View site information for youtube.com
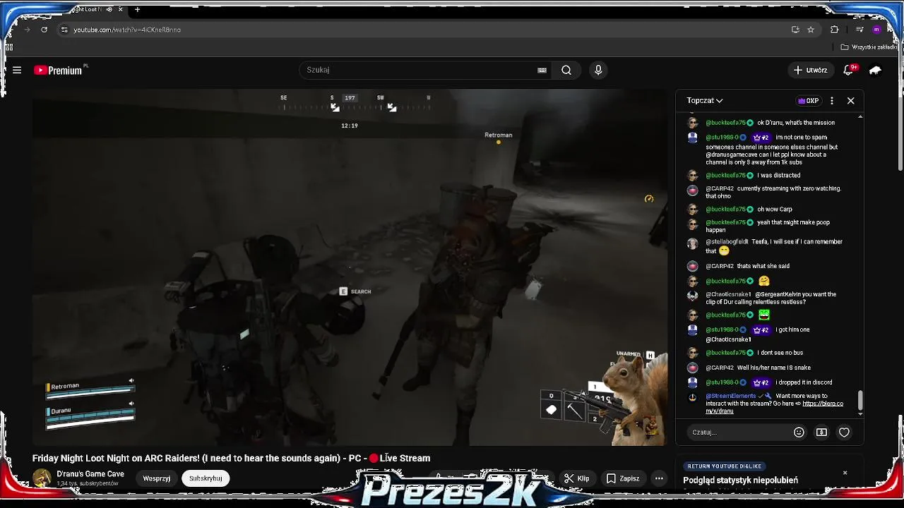 tap(64, 30)
